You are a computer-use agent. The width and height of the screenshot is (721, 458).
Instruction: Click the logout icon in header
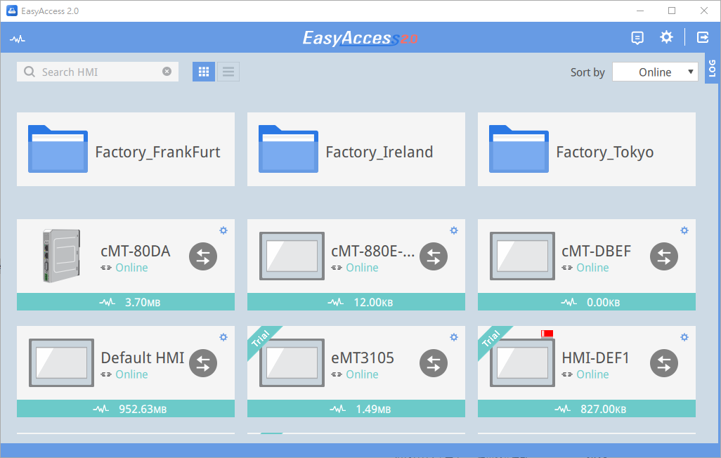703,37
